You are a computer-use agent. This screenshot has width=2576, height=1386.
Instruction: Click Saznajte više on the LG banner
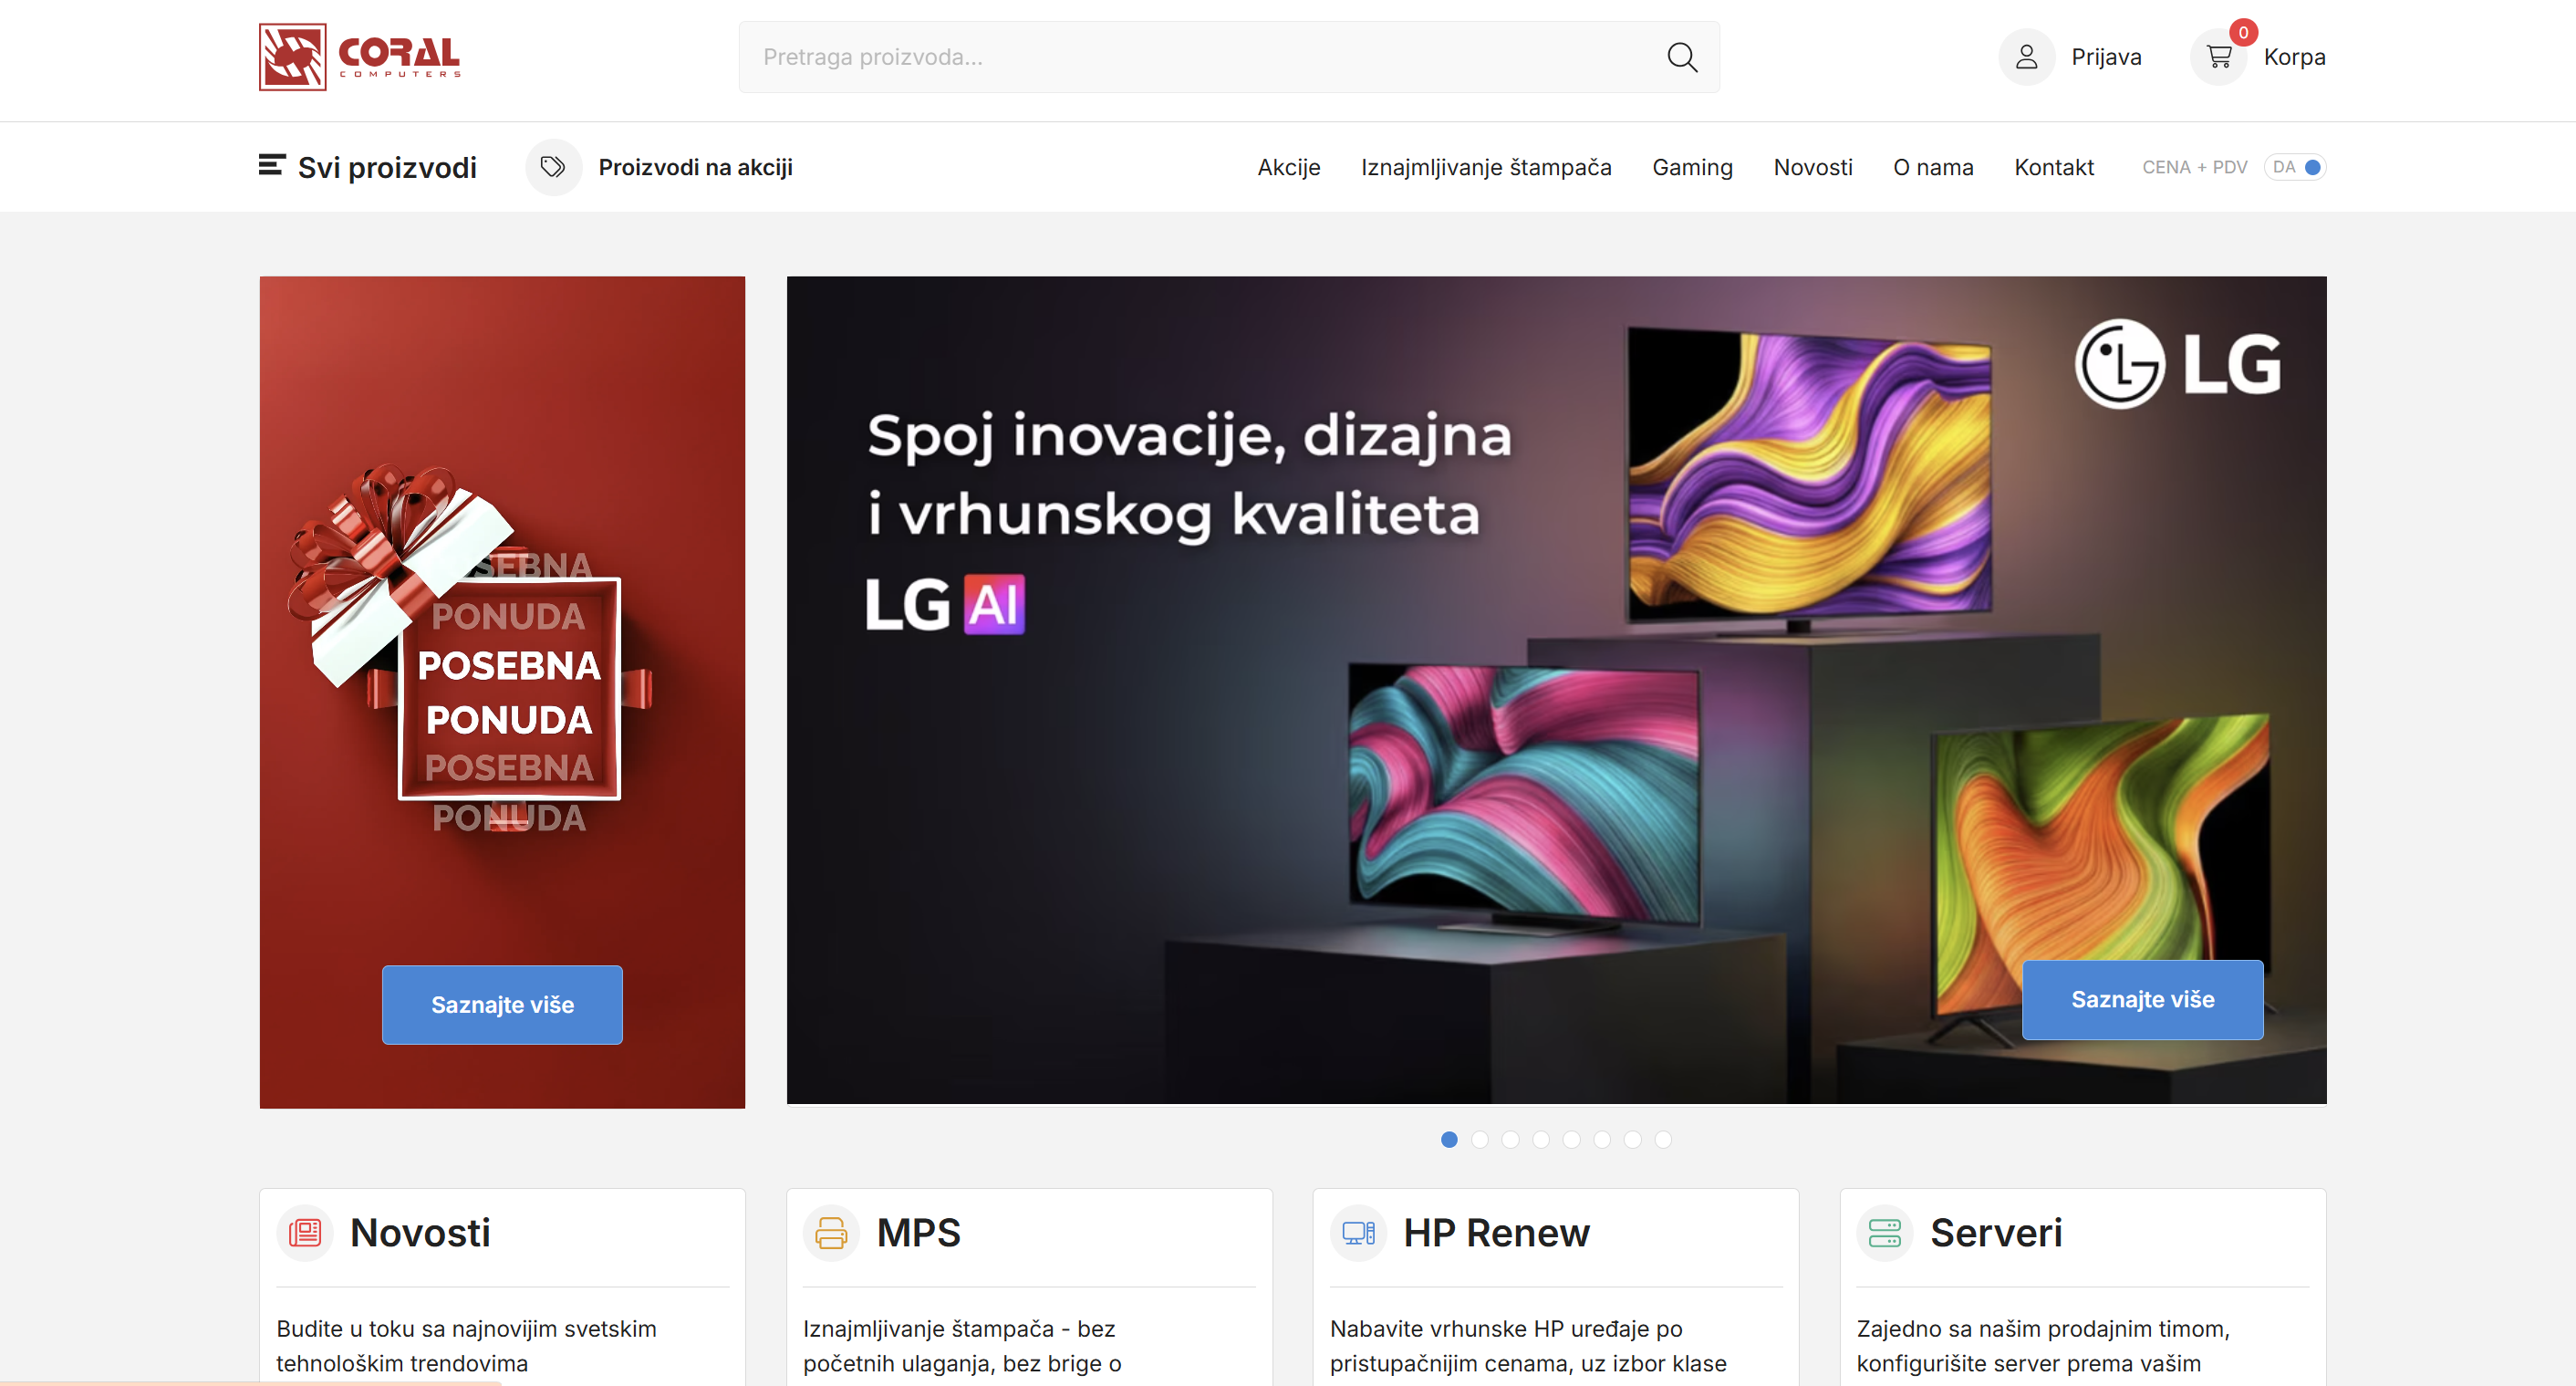tap(2142, 999)
